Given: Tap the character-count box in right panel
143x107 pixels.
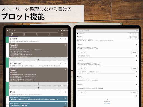Looking at the screenshot, I should pos(133,36).
